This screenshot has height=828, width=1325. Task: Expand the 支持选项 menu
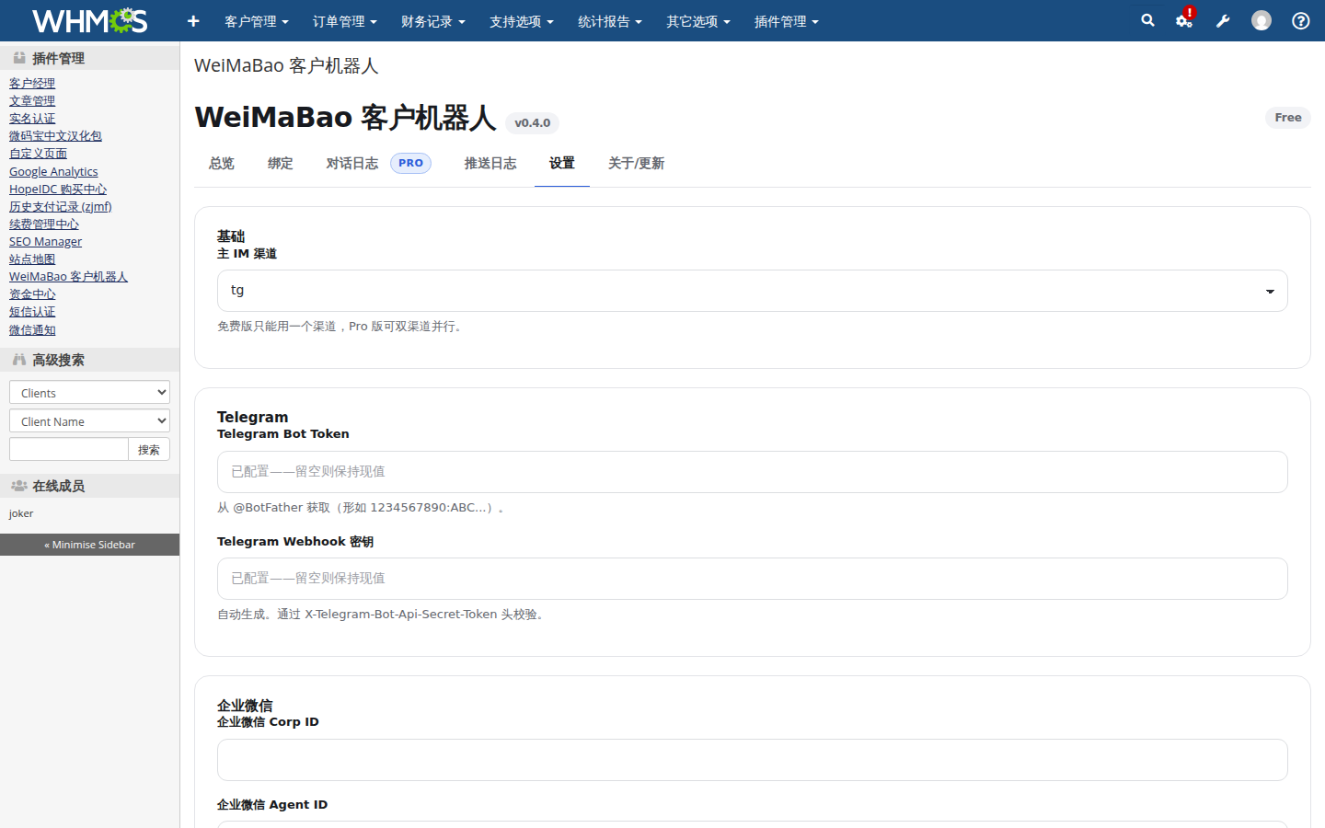coord(522,21)
